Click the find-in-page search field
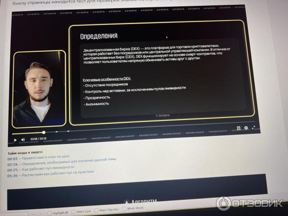Image resolution: width=288 pixels, height=216 pixels. pyautogui.click(x=14, y=214)
